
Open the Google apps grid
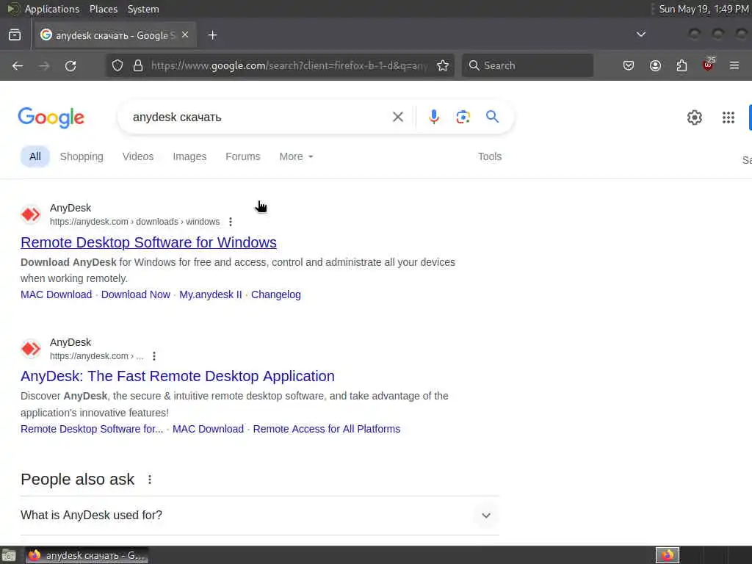(728, 117)
